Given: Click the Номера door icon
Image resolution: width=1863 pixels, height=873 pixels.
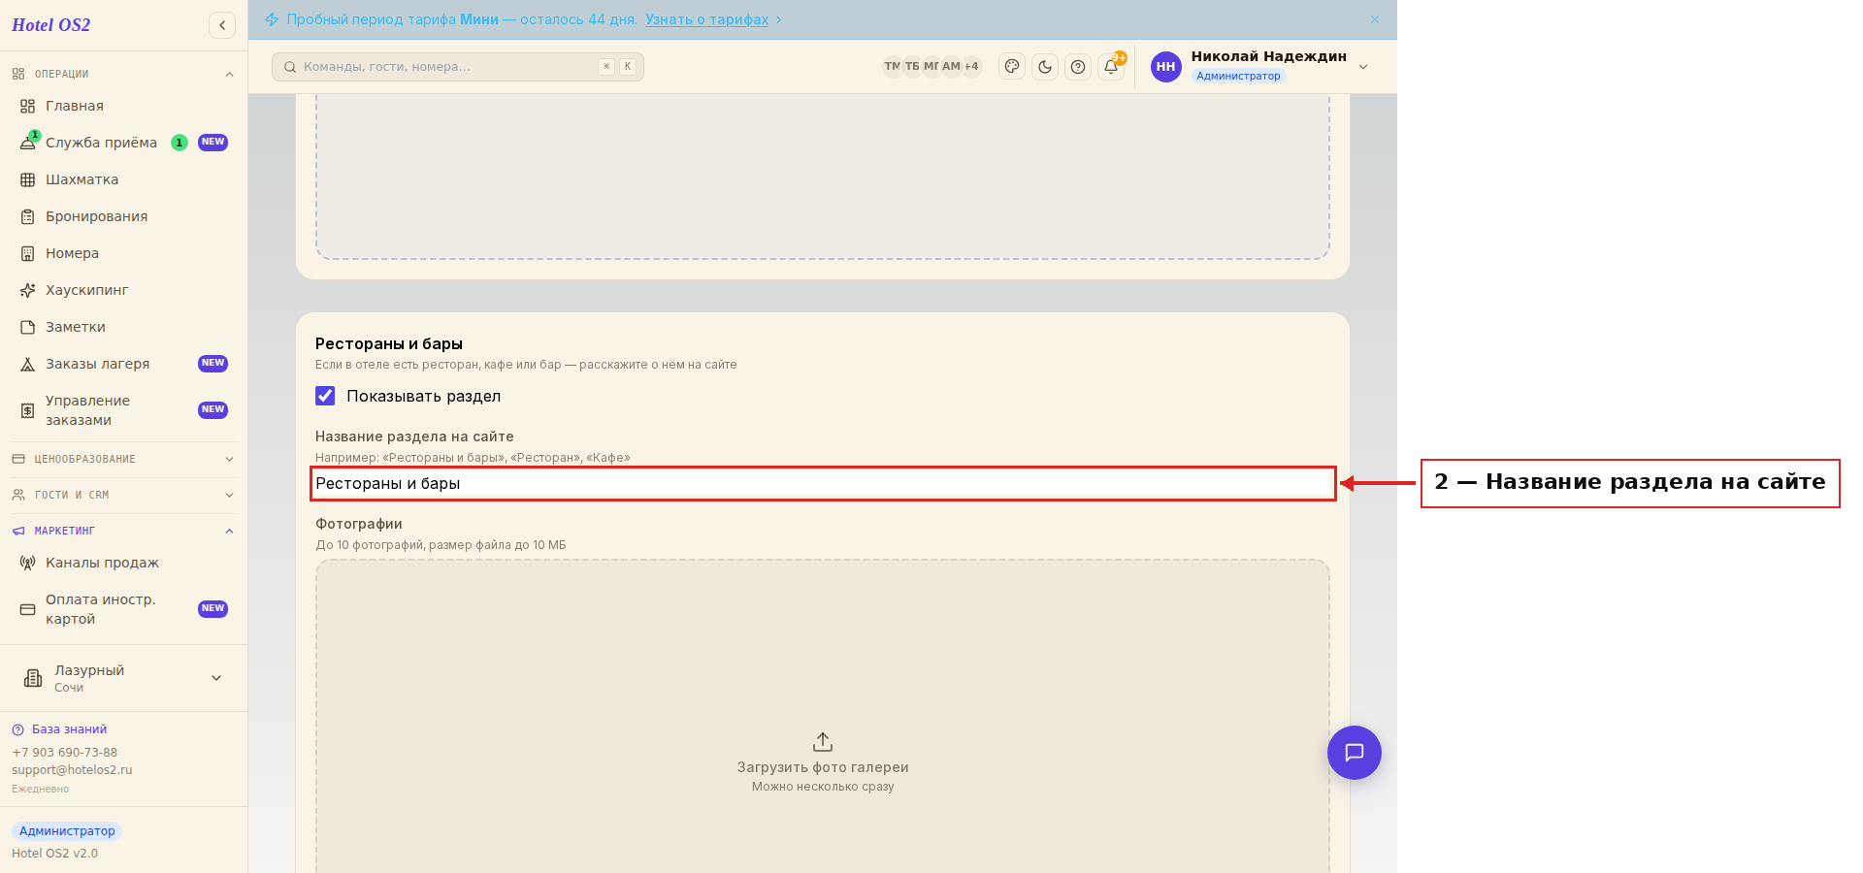Looking at the screenshot, I should pos(28,253).
